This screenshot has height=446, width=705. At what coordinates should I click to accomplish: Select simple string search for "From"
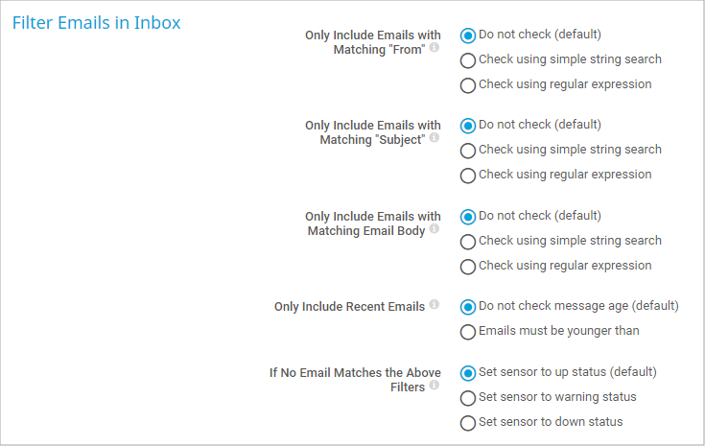pos(468,60)
